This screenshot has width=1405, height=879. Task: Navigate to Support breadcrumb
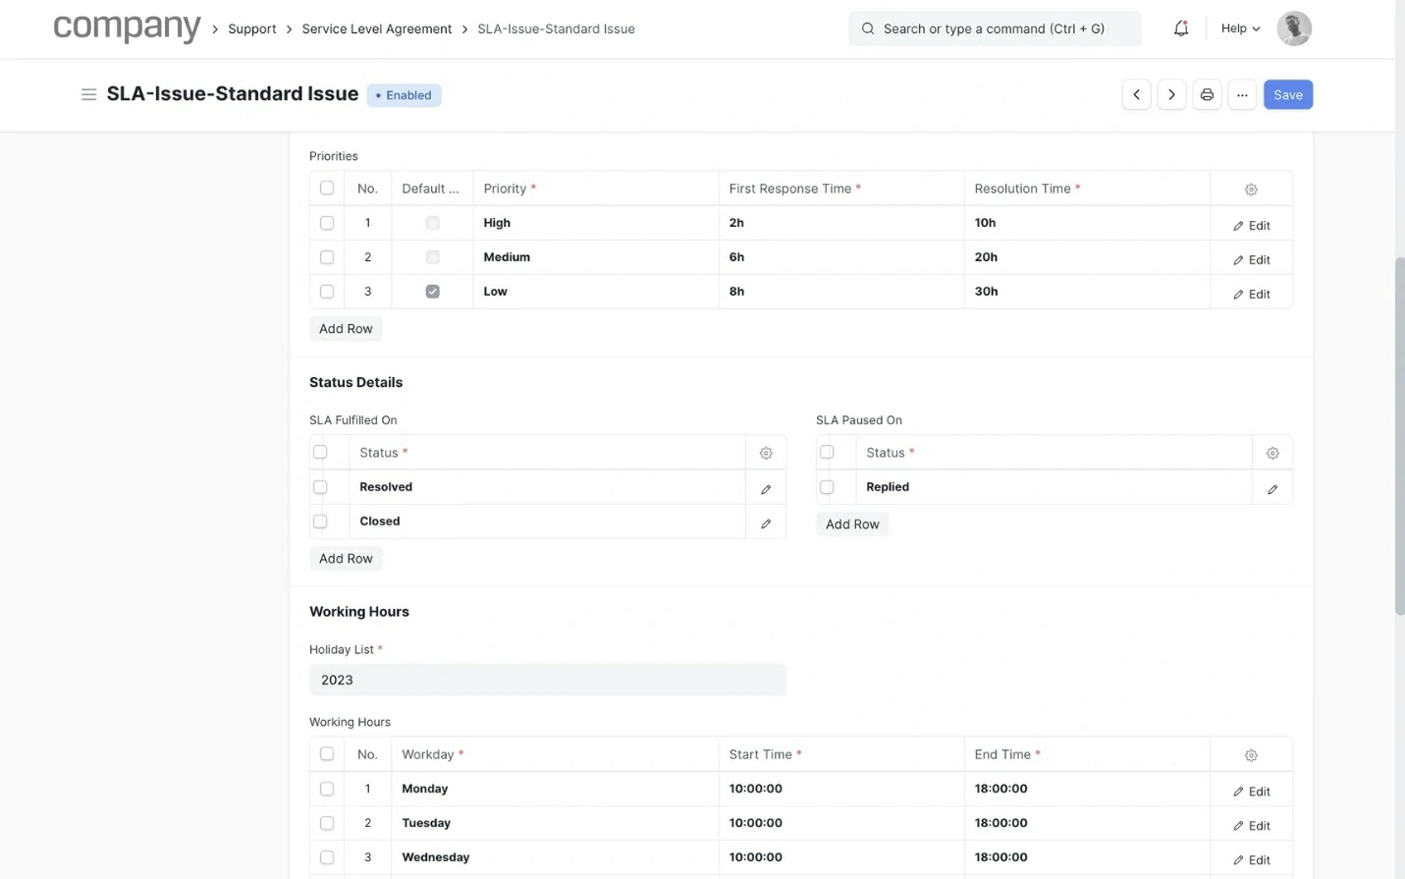click(x=251, y=29)
